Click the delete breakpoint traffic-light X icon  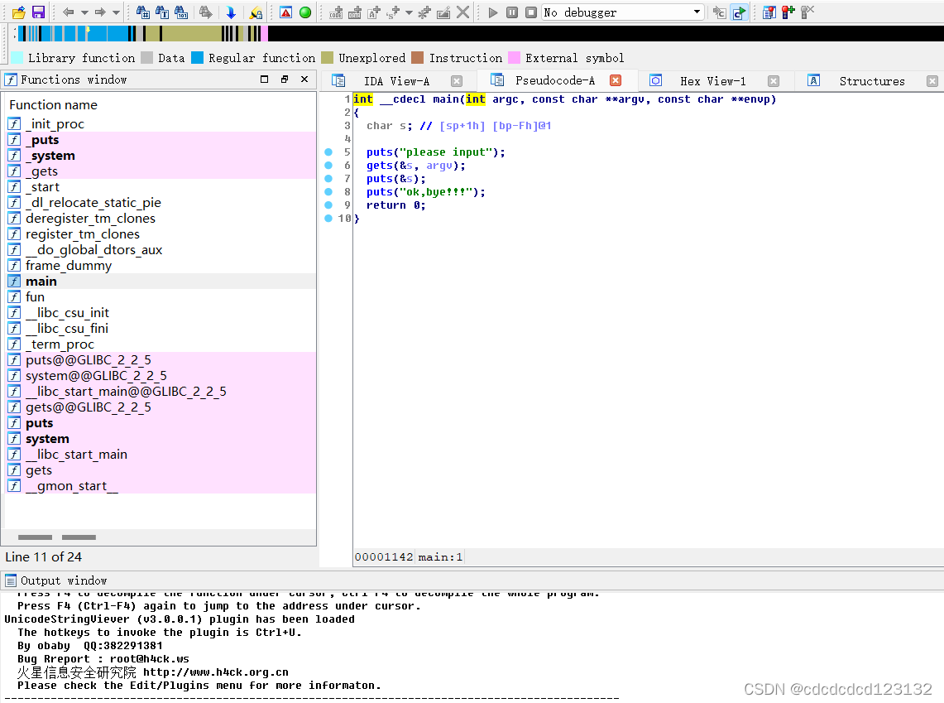coord(807,12)
